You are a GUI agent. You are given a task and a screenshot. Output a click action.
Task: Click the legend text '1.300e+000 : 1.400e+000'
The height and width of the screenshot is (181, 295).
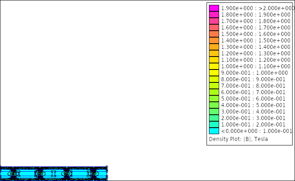256,47
